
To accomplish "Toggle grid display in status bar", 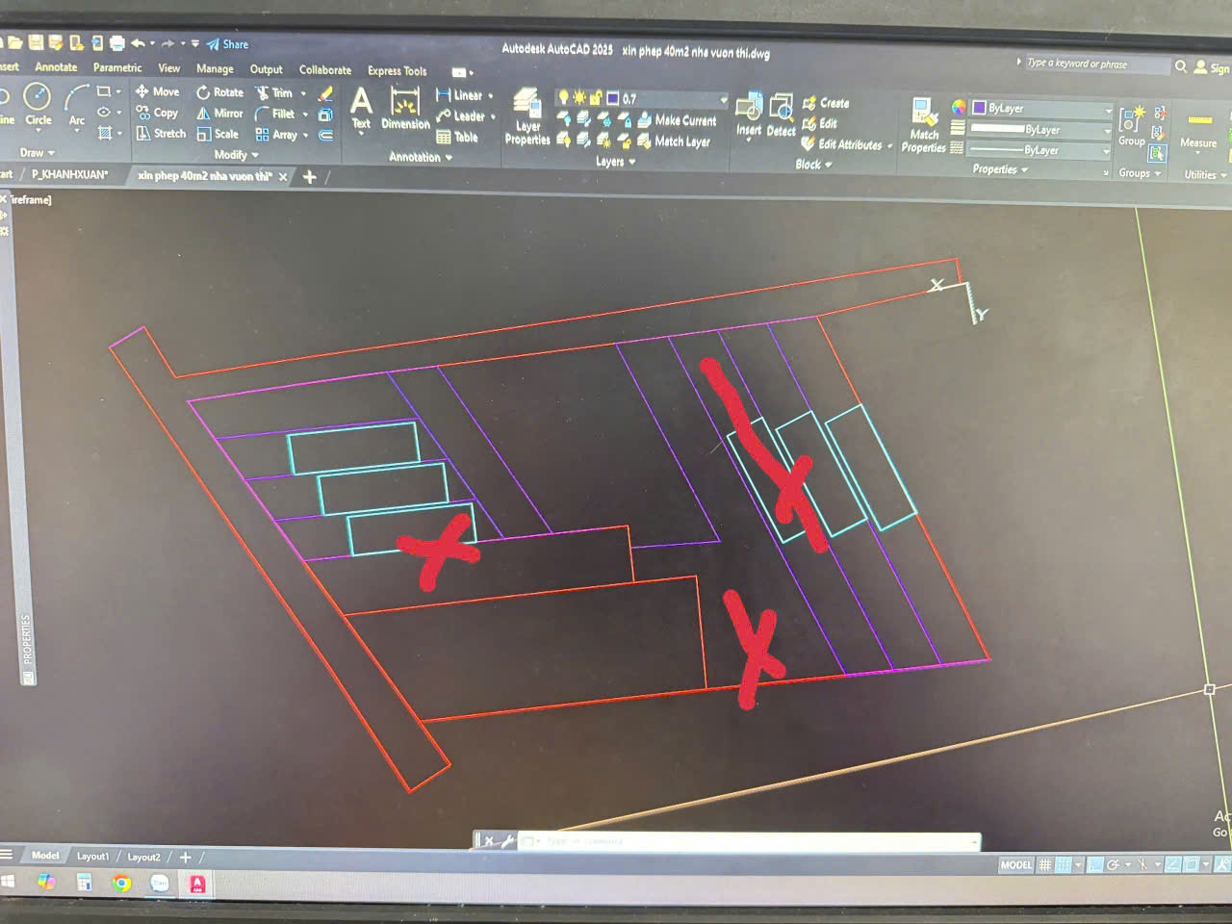I will pos(1045,865).
